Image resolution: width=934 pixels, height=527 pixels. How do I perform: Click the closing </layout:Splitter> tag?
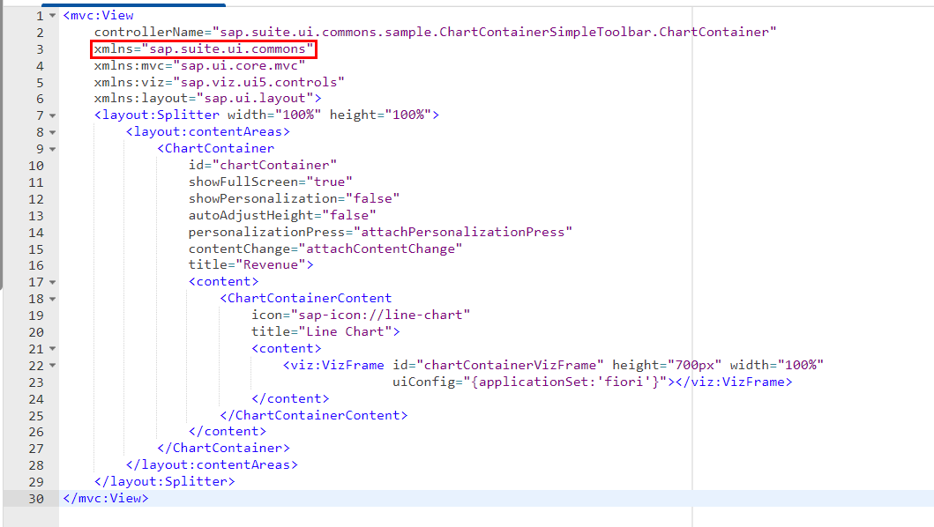[164, 481]
